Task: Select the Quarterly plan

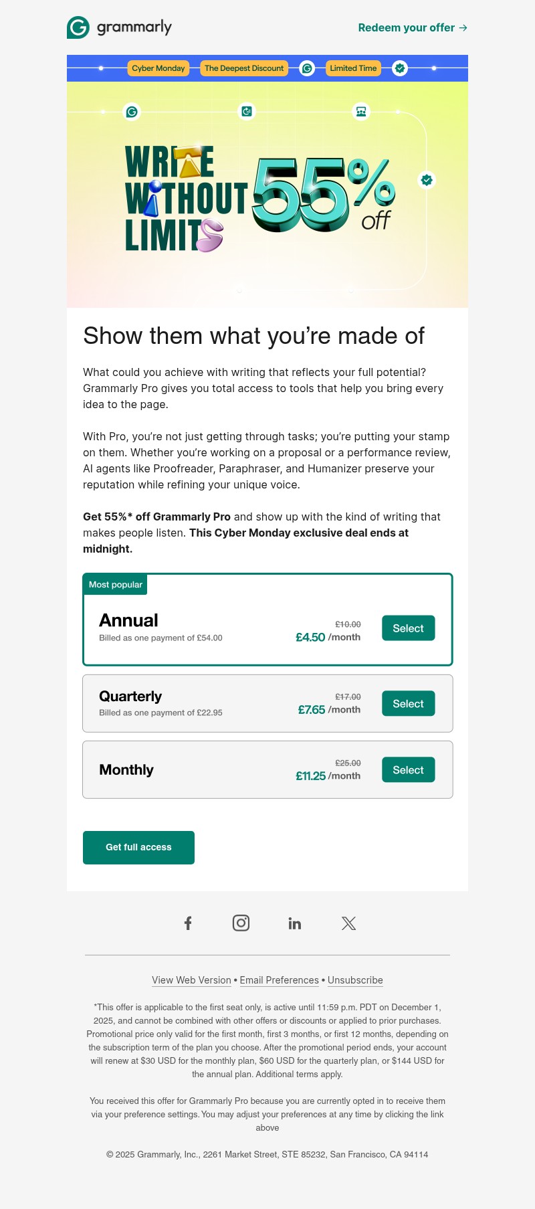Action: (x=408, y=703)
